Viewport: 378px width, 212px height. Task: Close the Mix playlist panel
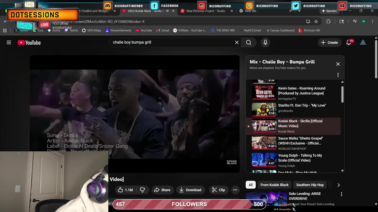tap(338, 64)
